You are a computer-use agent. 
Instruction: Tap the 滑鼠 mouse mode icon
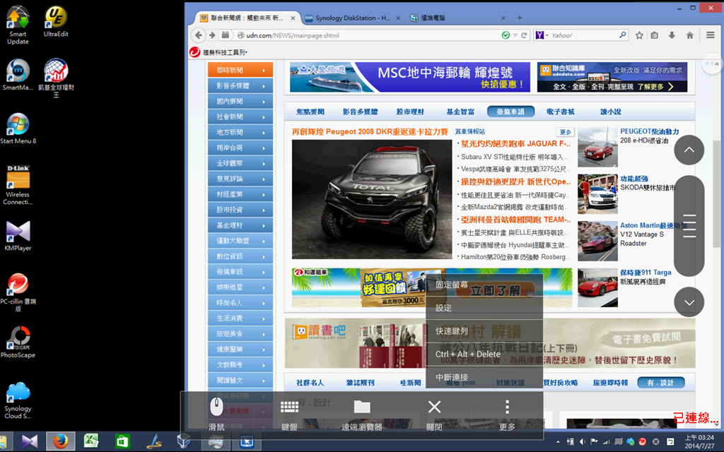click(216, 412)
